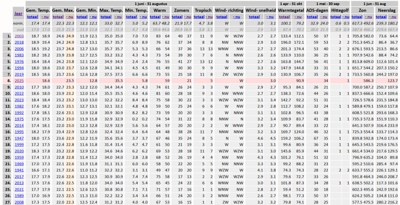Sort the table by the Jaar column link
Screen dimensions: 400x205
(x=18, y=14)
